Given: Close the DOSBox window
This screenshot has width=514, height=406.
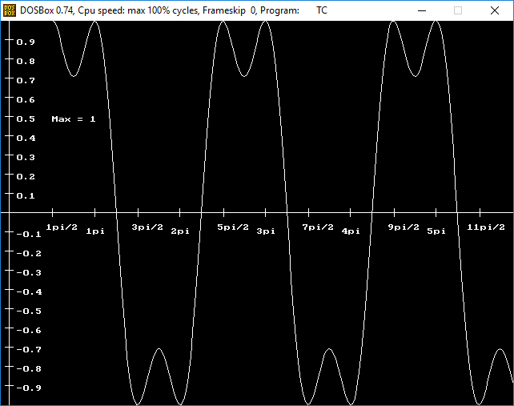Looking at the screenshot, I should (495, 10).
